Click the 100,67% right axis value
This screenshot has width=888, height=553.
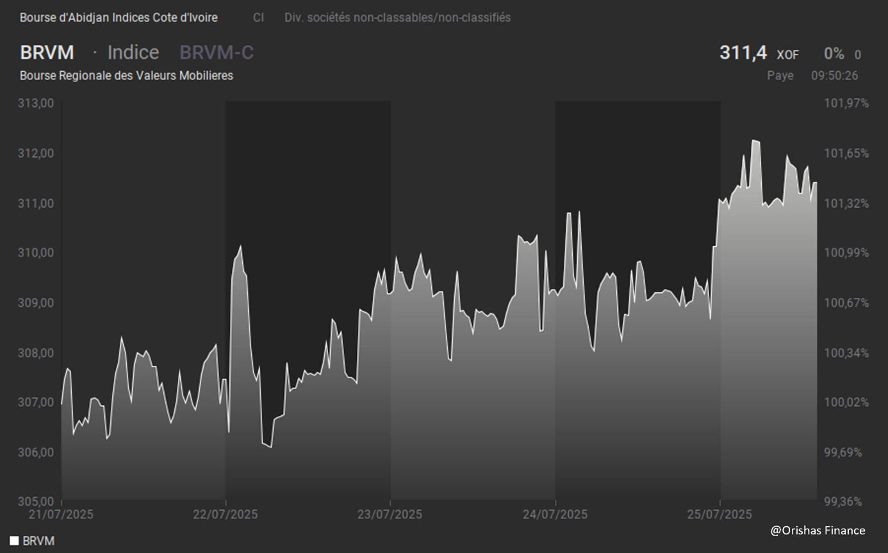click(846, 302)
